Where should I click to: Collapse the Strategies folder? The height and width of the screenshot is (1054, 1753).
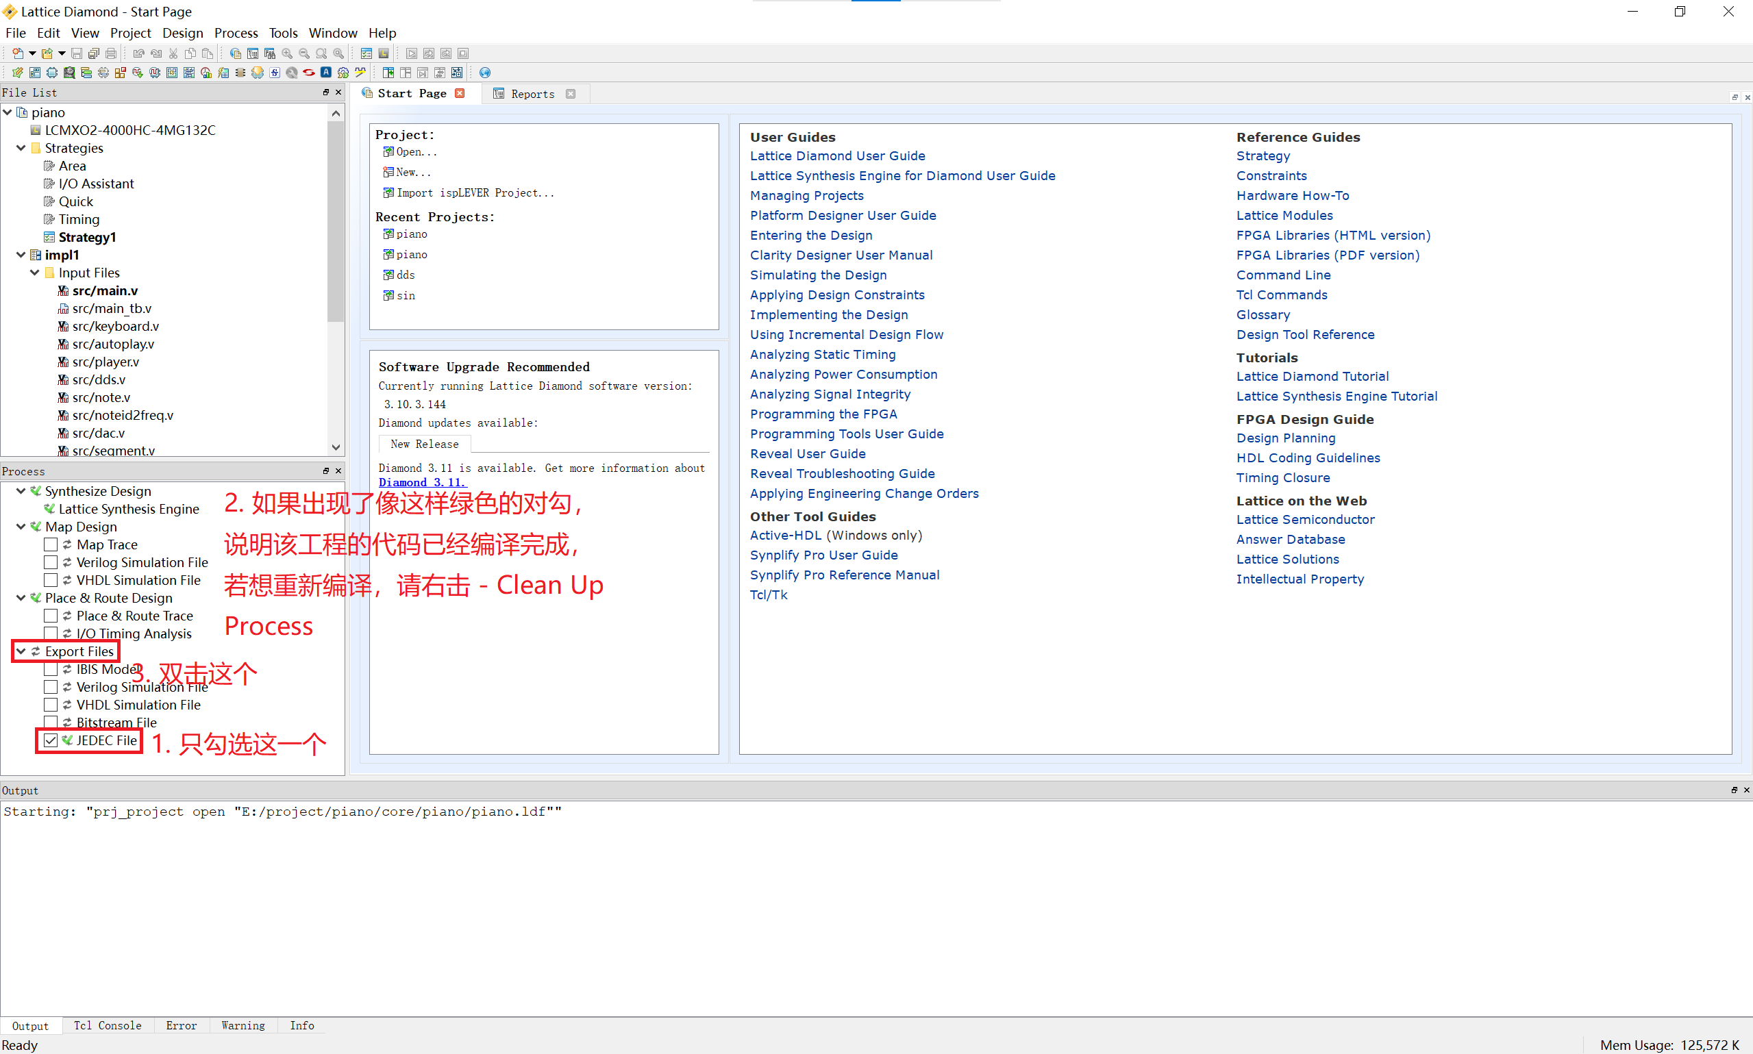pos(21,148)
